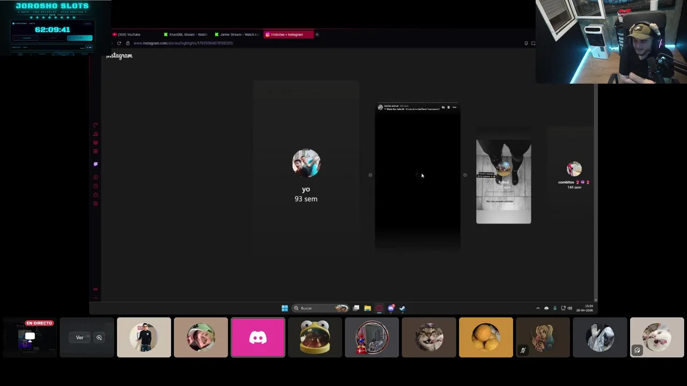Open Windows Start menu
The width and height of the screenshot is (687, 386).
(284, 308)
